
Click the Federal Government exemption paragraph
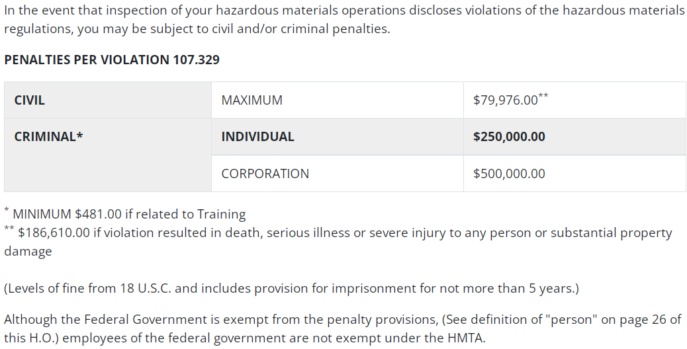click(x=343, y=329)
